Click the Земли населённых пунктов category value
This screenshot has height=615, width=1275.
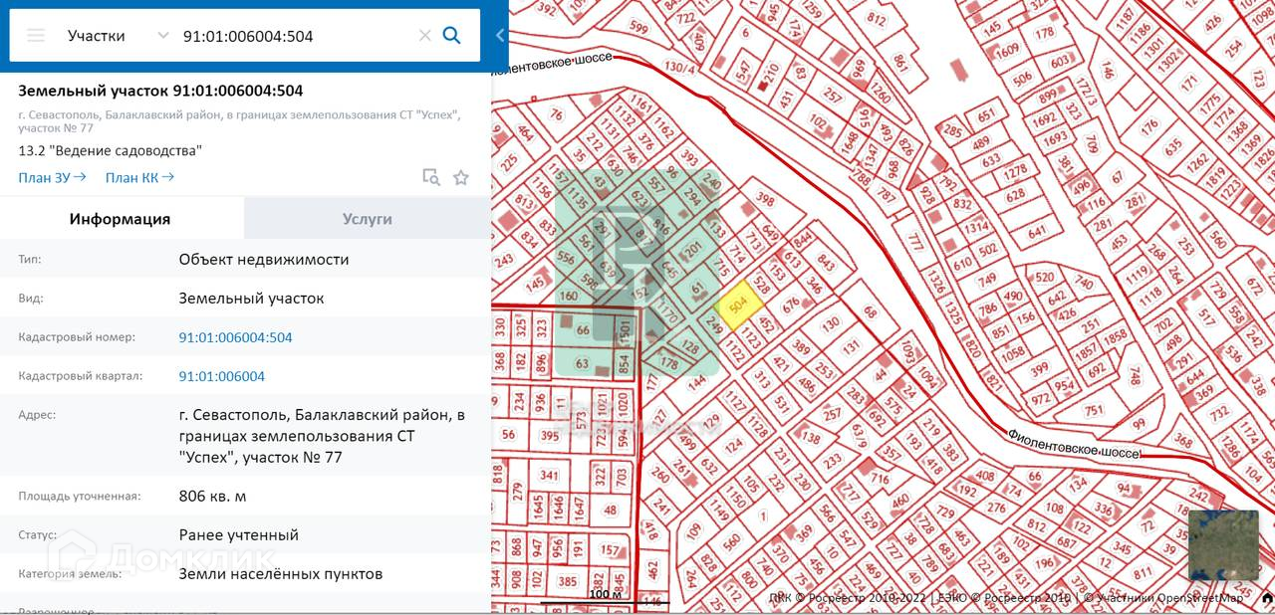[280, 573]
